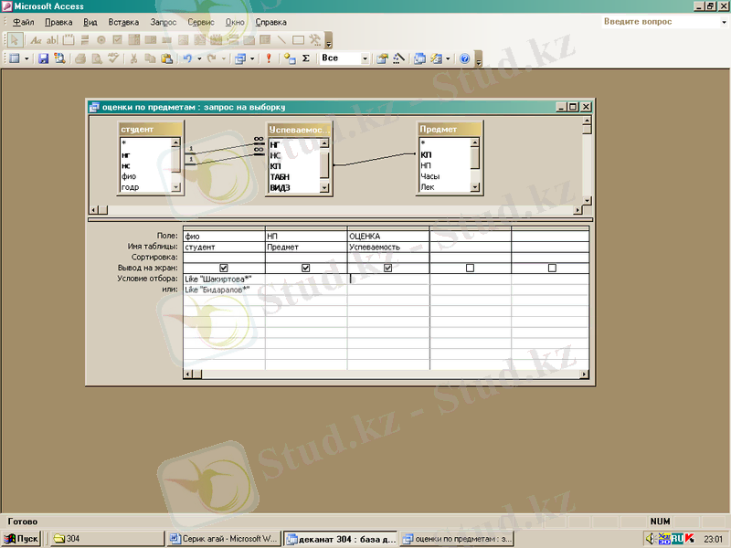Click the Cut scissors icon
The image size is (731, 548).
click(133, 58)
